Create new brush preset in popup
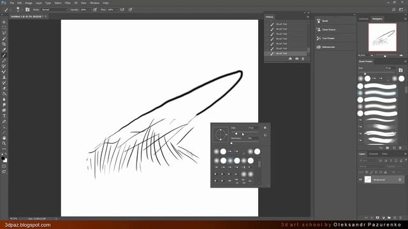 pyautogui.click(x=265, y=135)
